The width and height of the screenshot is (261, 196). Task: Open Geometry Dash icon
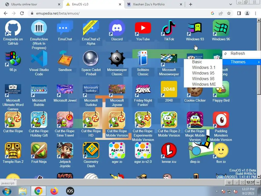click(x=91, y=150)
